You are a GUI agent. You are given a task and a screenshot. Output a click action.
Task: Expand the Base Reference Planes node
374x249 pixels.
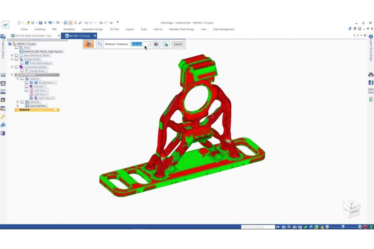[x=12, y=55]
